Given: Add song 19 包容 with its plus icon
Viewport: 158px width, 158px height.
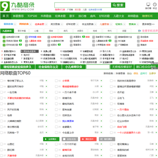Looking at the screenshot, I should point(46,115).
